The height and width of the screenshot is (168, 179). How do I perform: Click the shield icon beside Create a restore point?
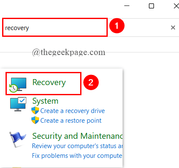[35, 120]
